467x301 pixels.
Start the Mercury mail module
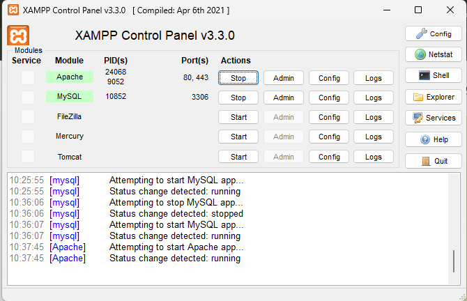coord(238,137)
